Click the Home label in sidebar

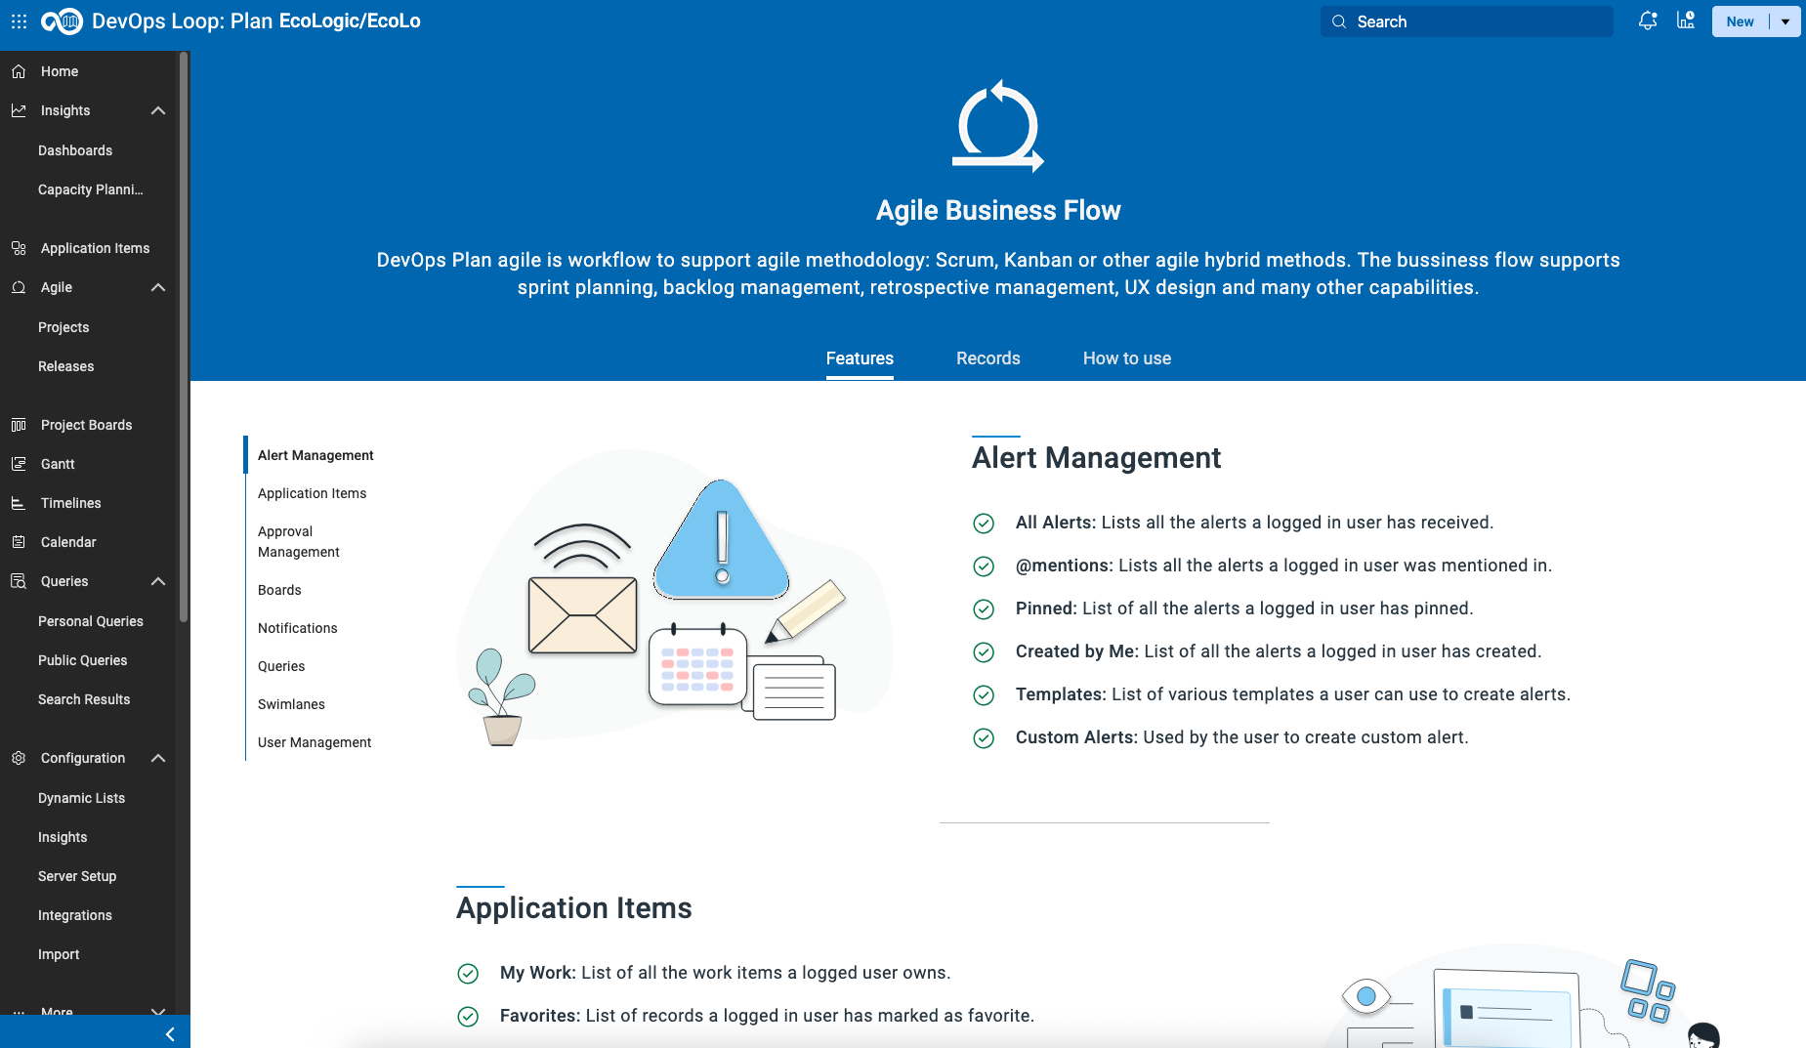coord(60,71)
